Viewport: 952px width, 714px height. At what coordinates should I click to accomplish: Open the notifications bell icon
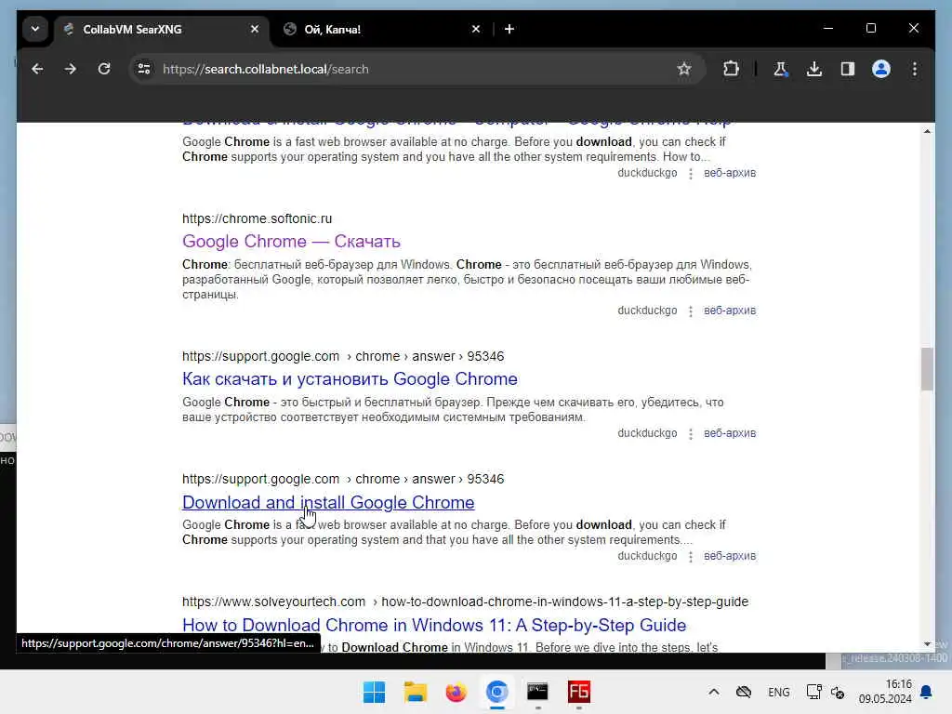927,692
